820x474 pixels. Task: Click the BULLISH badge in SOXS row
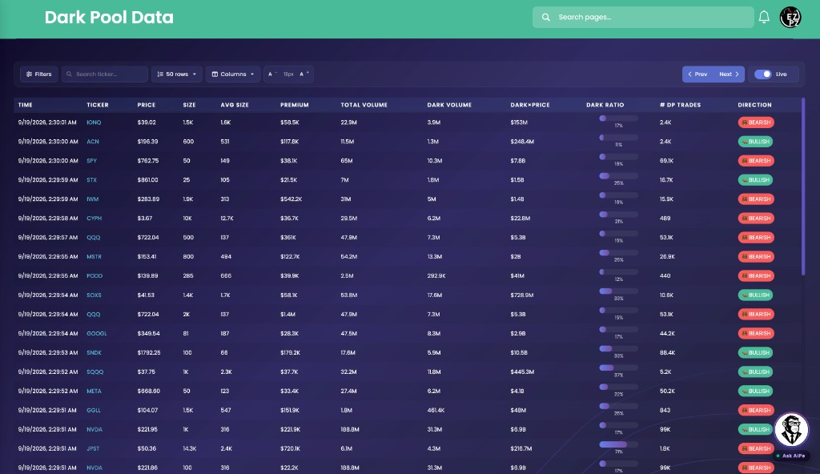(755, 295)
